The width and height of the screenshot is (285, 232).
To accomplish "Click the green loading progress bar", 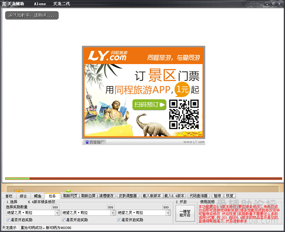I will pyautogui.click(x=144, y=178).
